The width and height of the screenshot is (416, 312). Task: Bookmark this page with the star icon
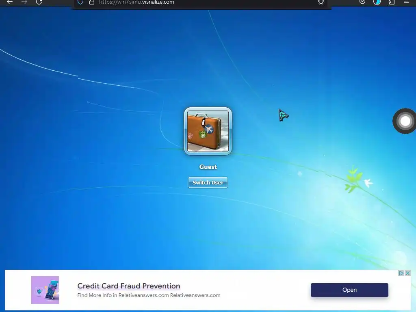(x=321, y=2)
